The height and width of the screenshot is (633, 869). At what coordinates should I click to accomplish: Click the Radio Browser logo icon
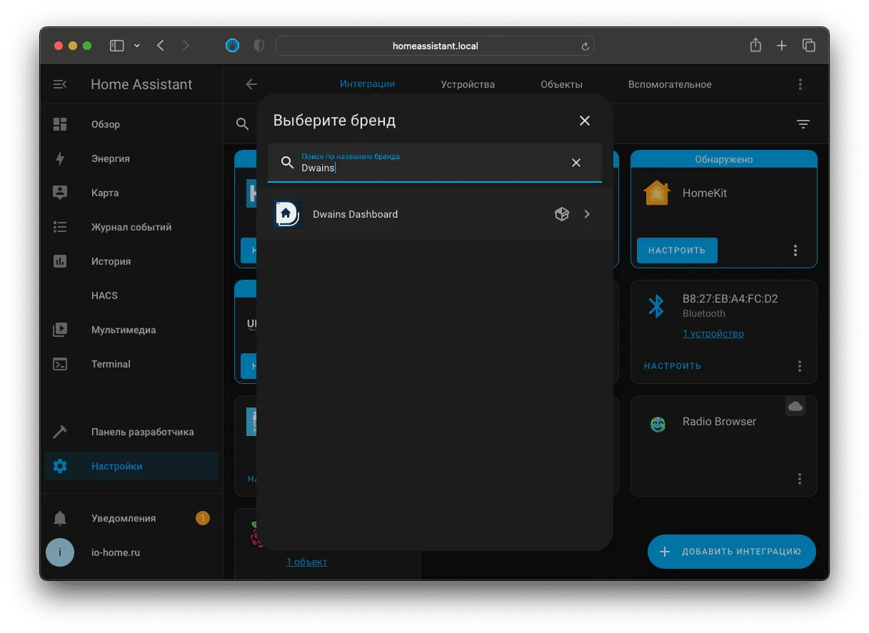[658, 425]
